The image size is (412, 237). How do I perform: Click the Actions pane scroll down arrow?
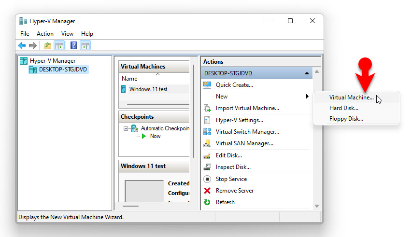tap(317, 206)
